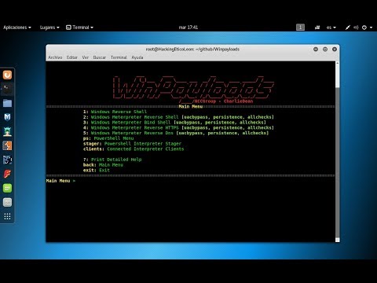Open the Maltego dock icon

coord(7,160)
